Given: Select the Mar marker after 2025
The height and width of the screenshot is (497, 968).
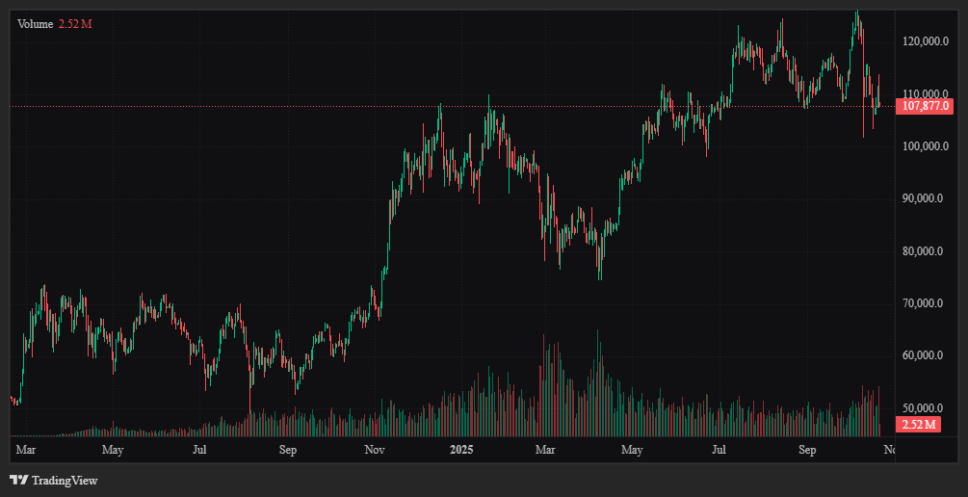Looking at the screenshot, I should pos(546,450).
